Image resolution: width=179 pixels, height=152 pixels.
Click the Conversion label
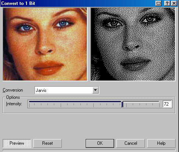click(x=13, y=90)
